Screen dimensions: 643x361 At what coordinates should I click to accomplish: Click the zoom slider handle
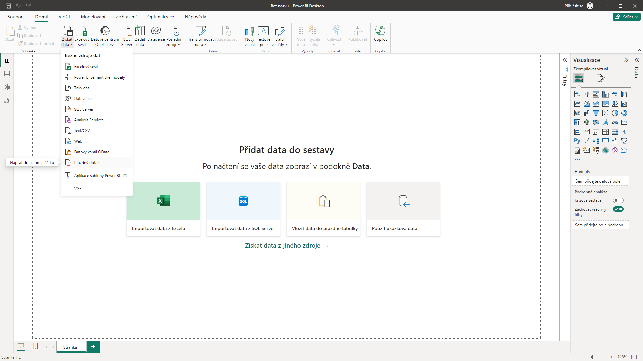(592, 357)
